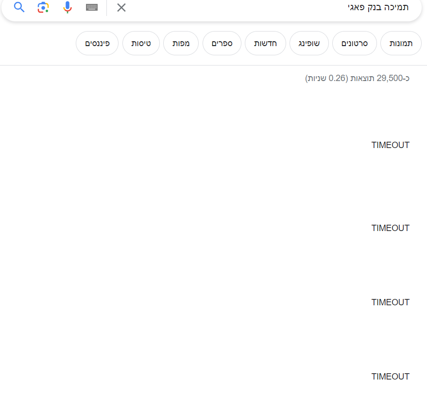Open the פיננסים (Finance) filter

tap(97, 43)
